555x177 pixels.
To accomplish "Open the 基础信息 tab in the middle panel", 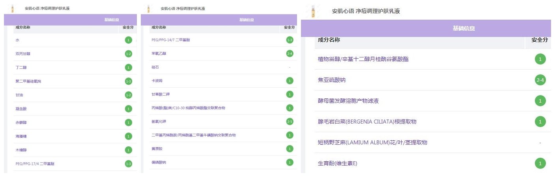I will point(247,20).
